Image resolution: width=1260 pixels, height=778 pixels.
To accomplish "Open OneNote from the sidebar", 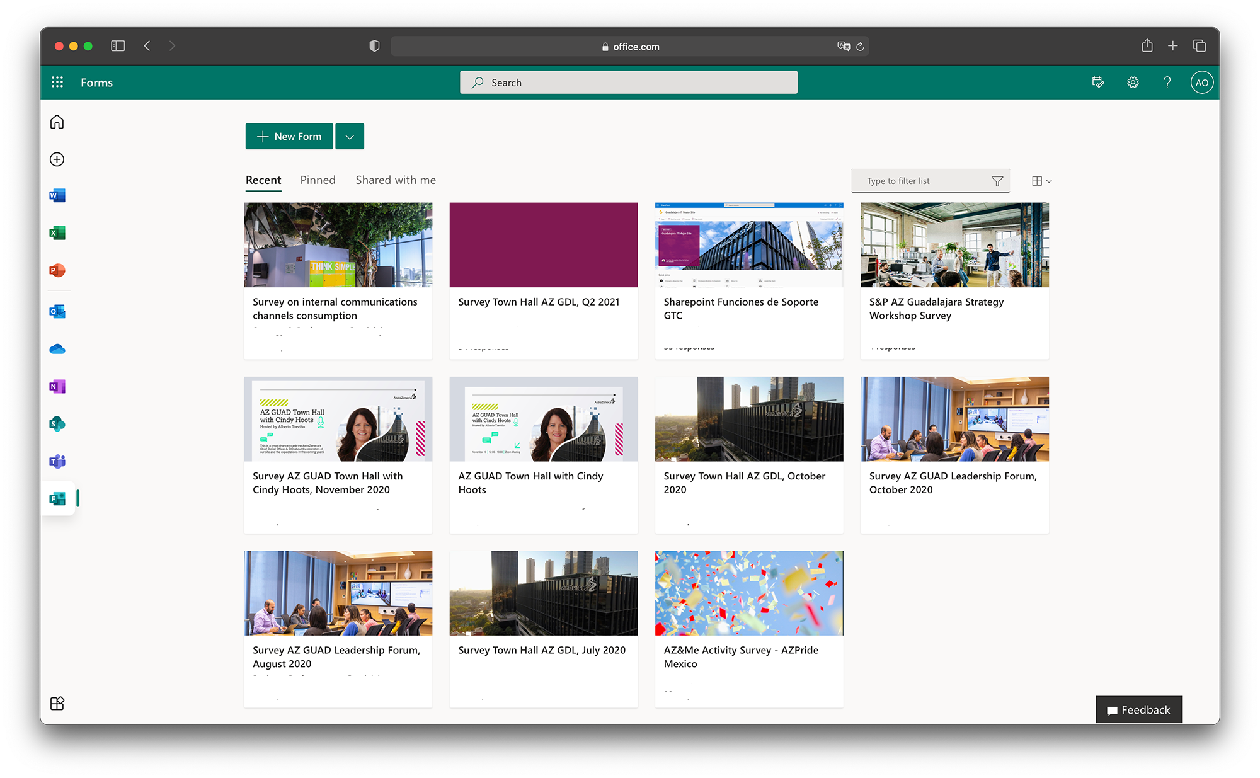I will click(57, 387).
